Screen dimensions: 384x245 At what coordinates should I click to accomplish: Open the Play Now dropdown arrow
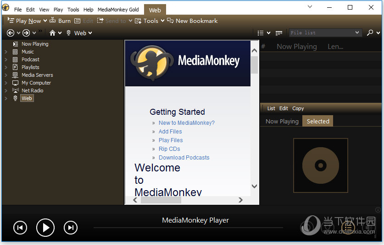[45, 21]
